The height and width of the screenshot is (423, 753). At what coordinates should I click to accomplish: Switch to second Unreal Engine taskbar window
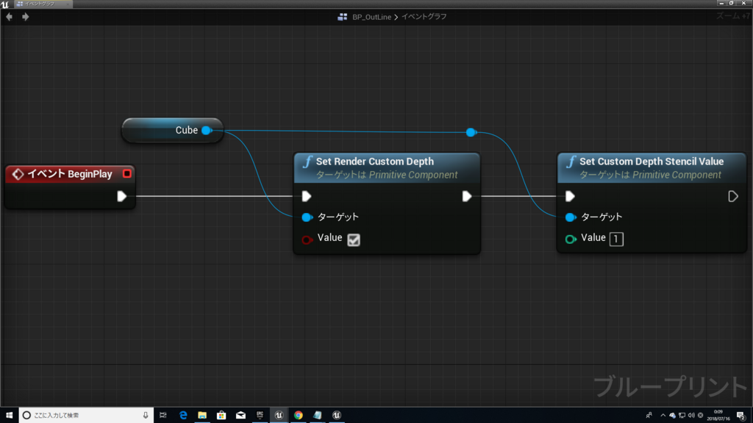[337, 416]
